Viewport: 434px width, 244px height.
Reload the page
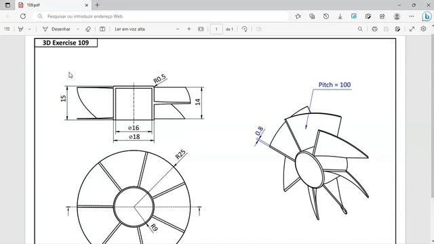23,16
